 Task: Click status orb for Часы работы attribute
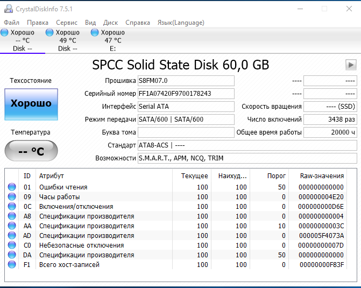[x=12, y=197]
